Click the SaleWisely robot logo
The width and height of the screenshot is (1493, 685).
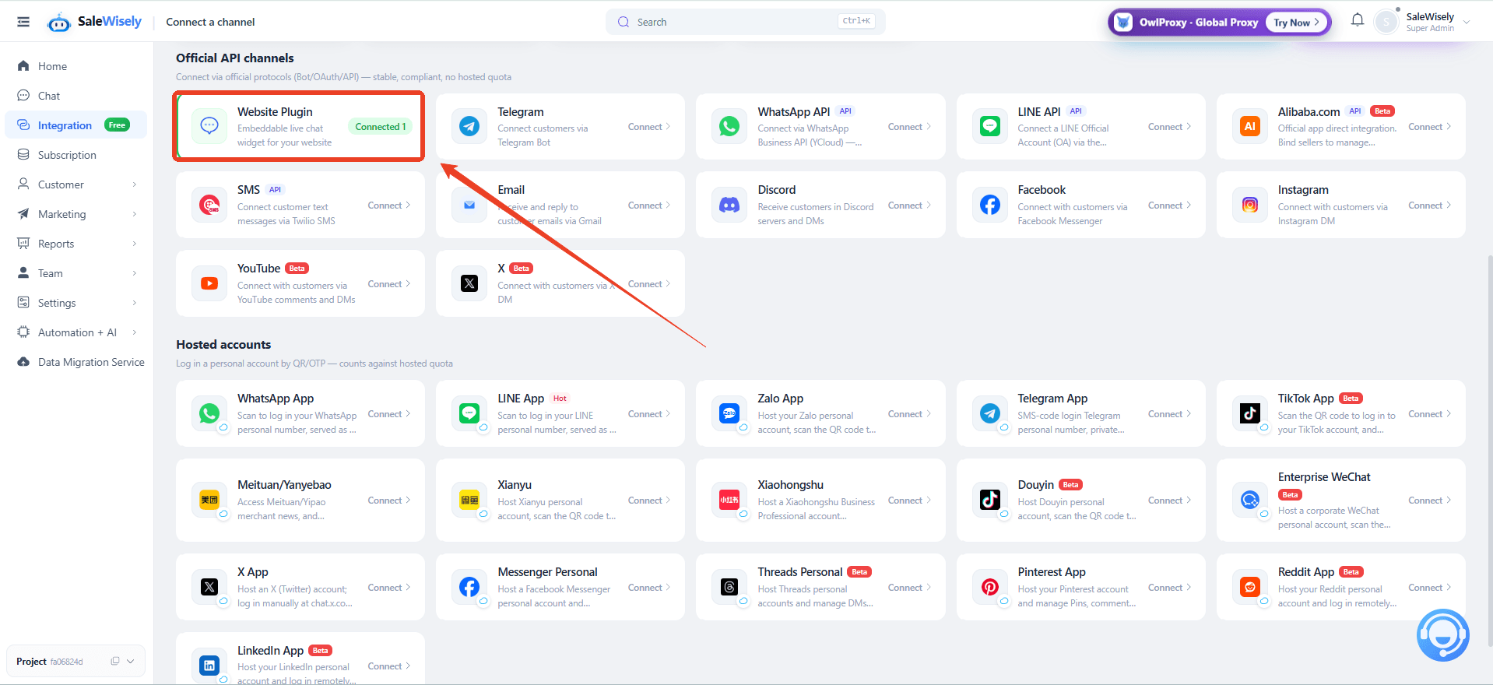pyautogui.click(x=58, y=23)
